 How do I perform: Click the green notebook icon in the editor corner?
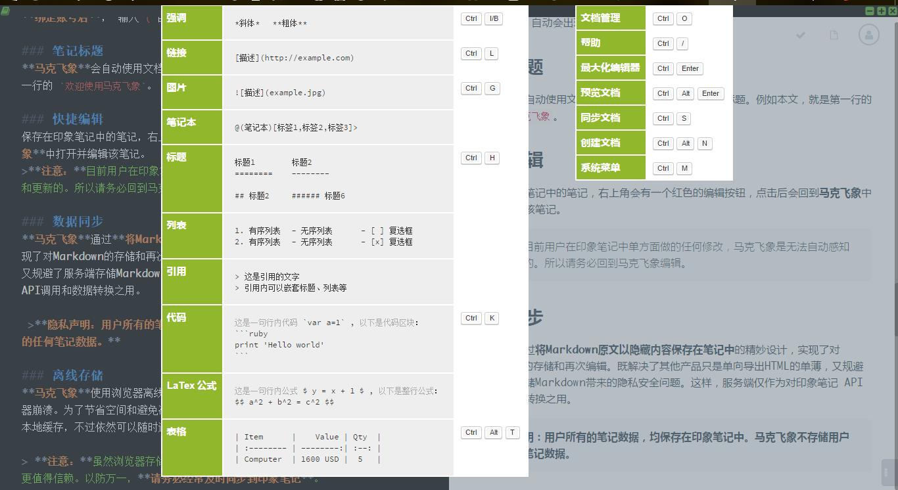click(5, 12)
